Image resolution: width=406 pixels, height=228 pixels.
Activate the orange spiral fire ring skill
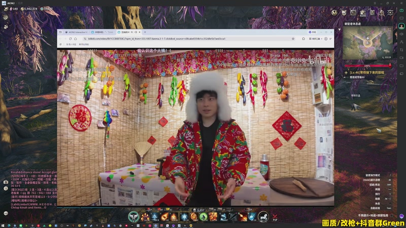193,217
